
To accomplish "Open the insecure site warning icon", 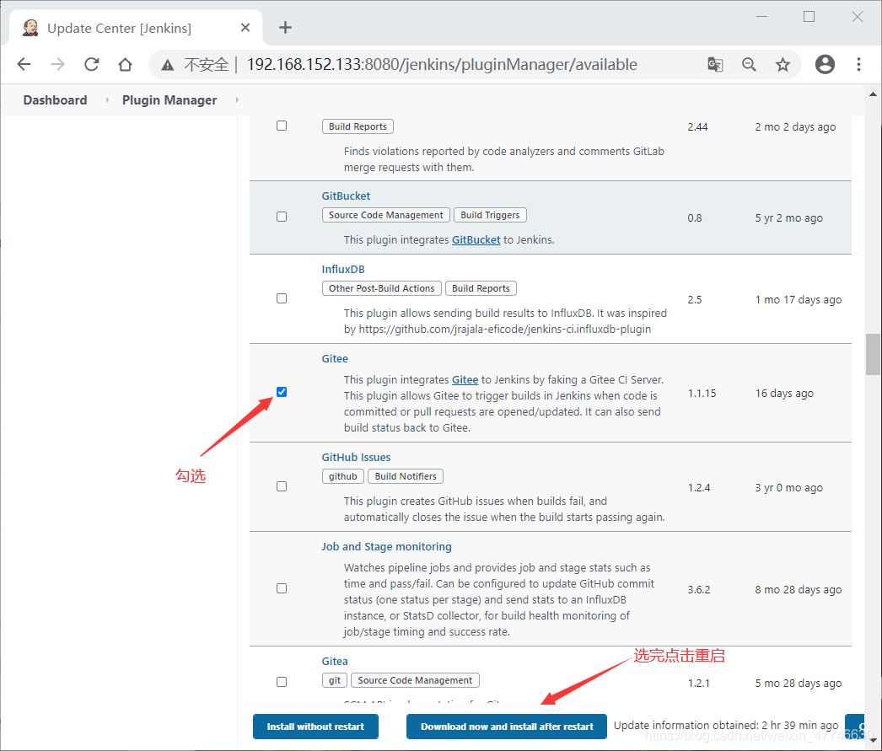I will pos(168,65).
